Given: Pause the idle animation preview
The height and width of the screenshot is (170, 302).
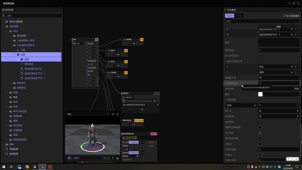Looking at the screenshot, I should point(69,158).
